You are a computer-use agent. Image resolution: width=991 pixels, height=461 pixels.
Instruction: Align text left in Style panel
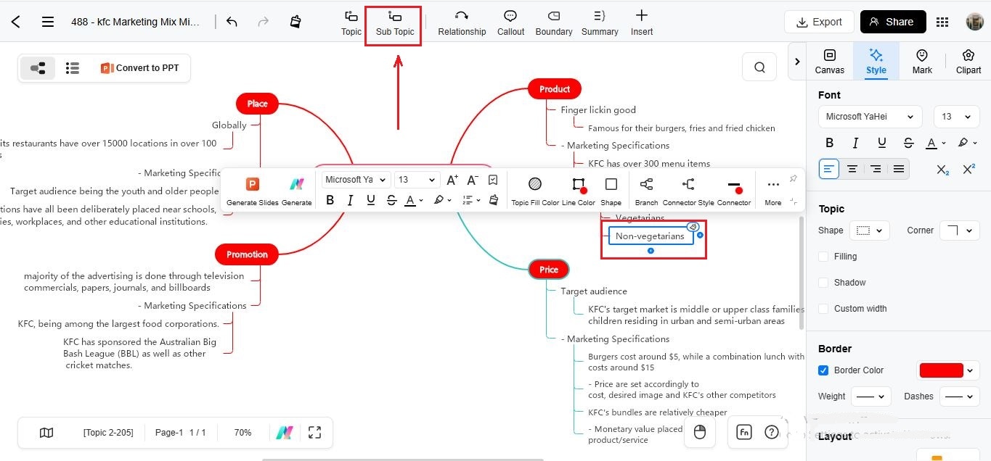[829, 170]
